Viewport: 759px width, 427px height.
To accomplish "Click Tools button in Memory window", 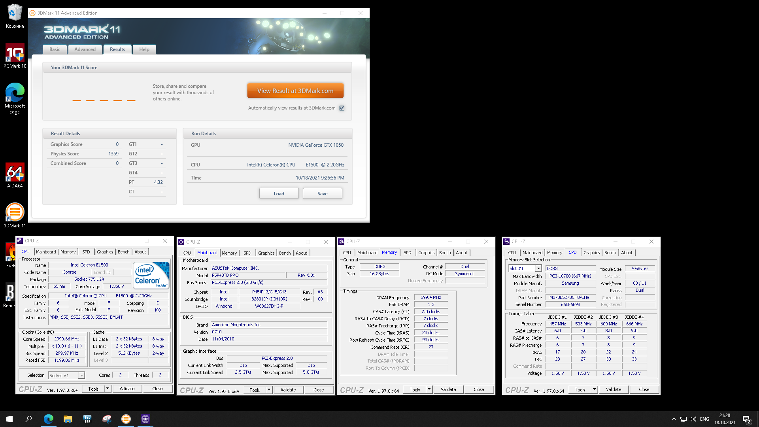I will click(x=415, y=389).
